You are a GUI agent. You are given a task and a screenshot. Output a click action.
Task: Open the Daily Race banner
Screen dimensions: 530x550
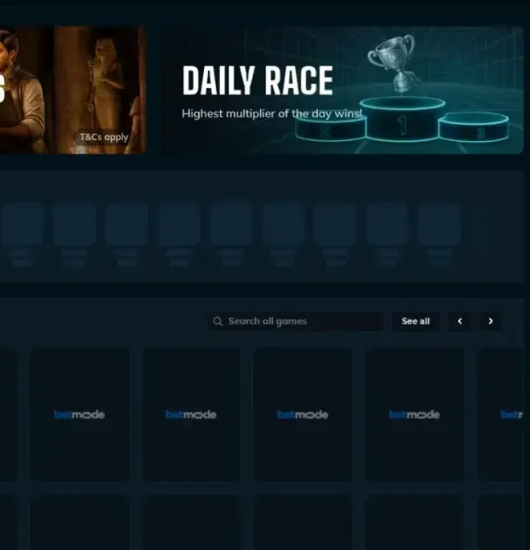tap(342, 90)
